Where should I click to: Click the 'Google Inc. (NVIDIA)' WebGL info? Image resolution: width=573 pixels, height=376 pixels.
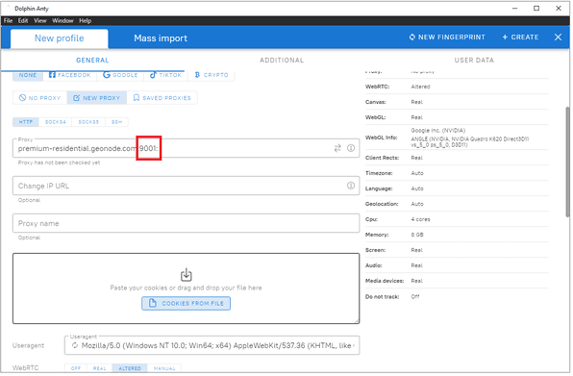[x=439, y=131]
